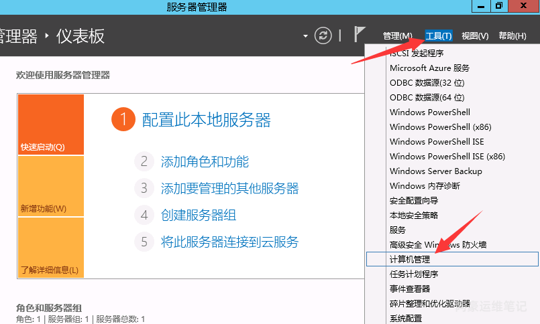The width and height of the screenshot is (540, 324).
Task: Restore down the 服务器管理器 window
Action: click(499, 6)
